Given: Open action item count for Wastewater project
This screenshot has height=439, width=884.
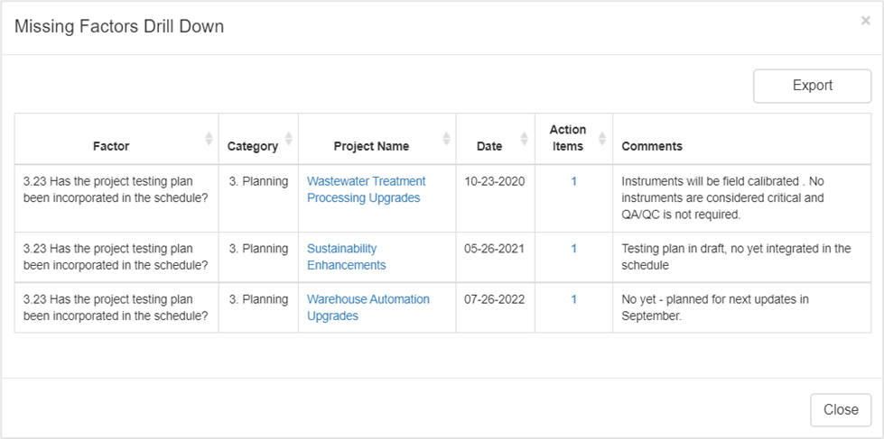Looking at the screenshot, I should 573,181.
